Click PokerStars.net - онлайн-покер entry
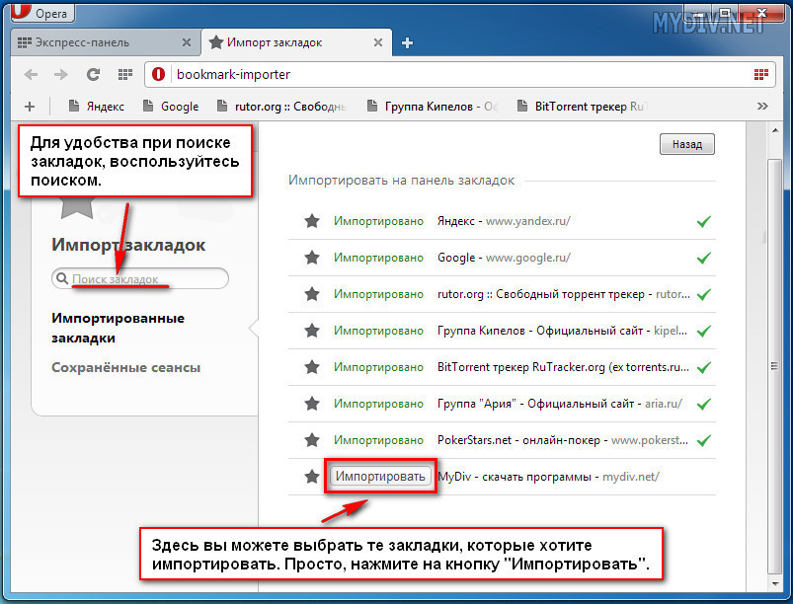 562,440
